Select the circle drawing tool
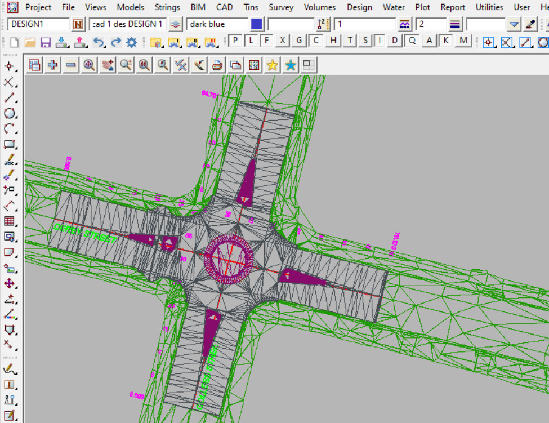 (x=9, y=113)
